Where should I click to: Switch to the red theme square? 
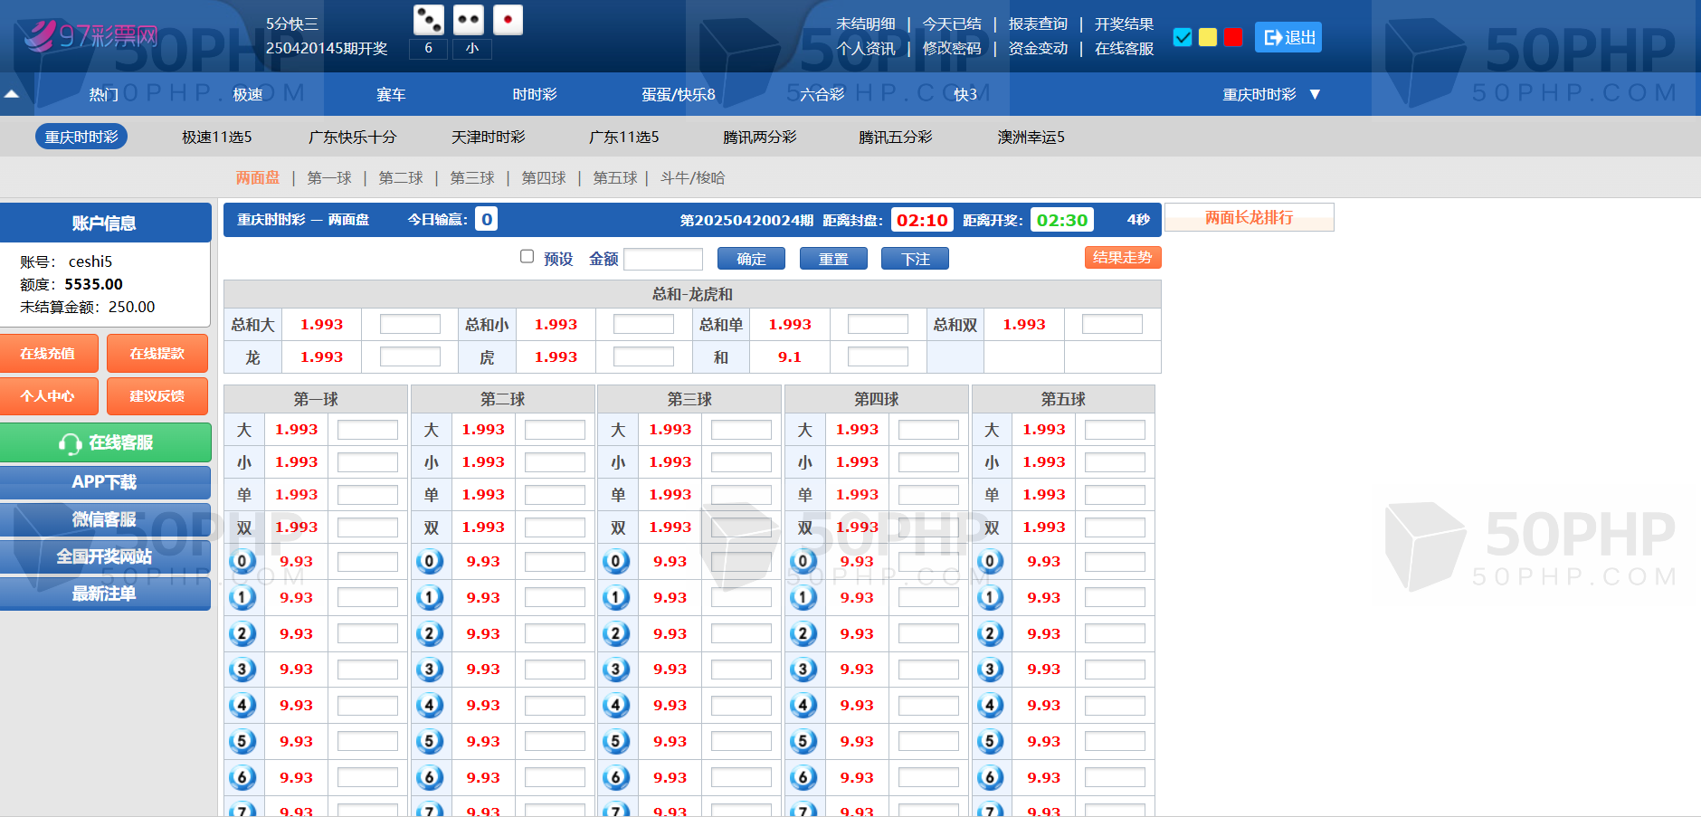coord(1232,37)
